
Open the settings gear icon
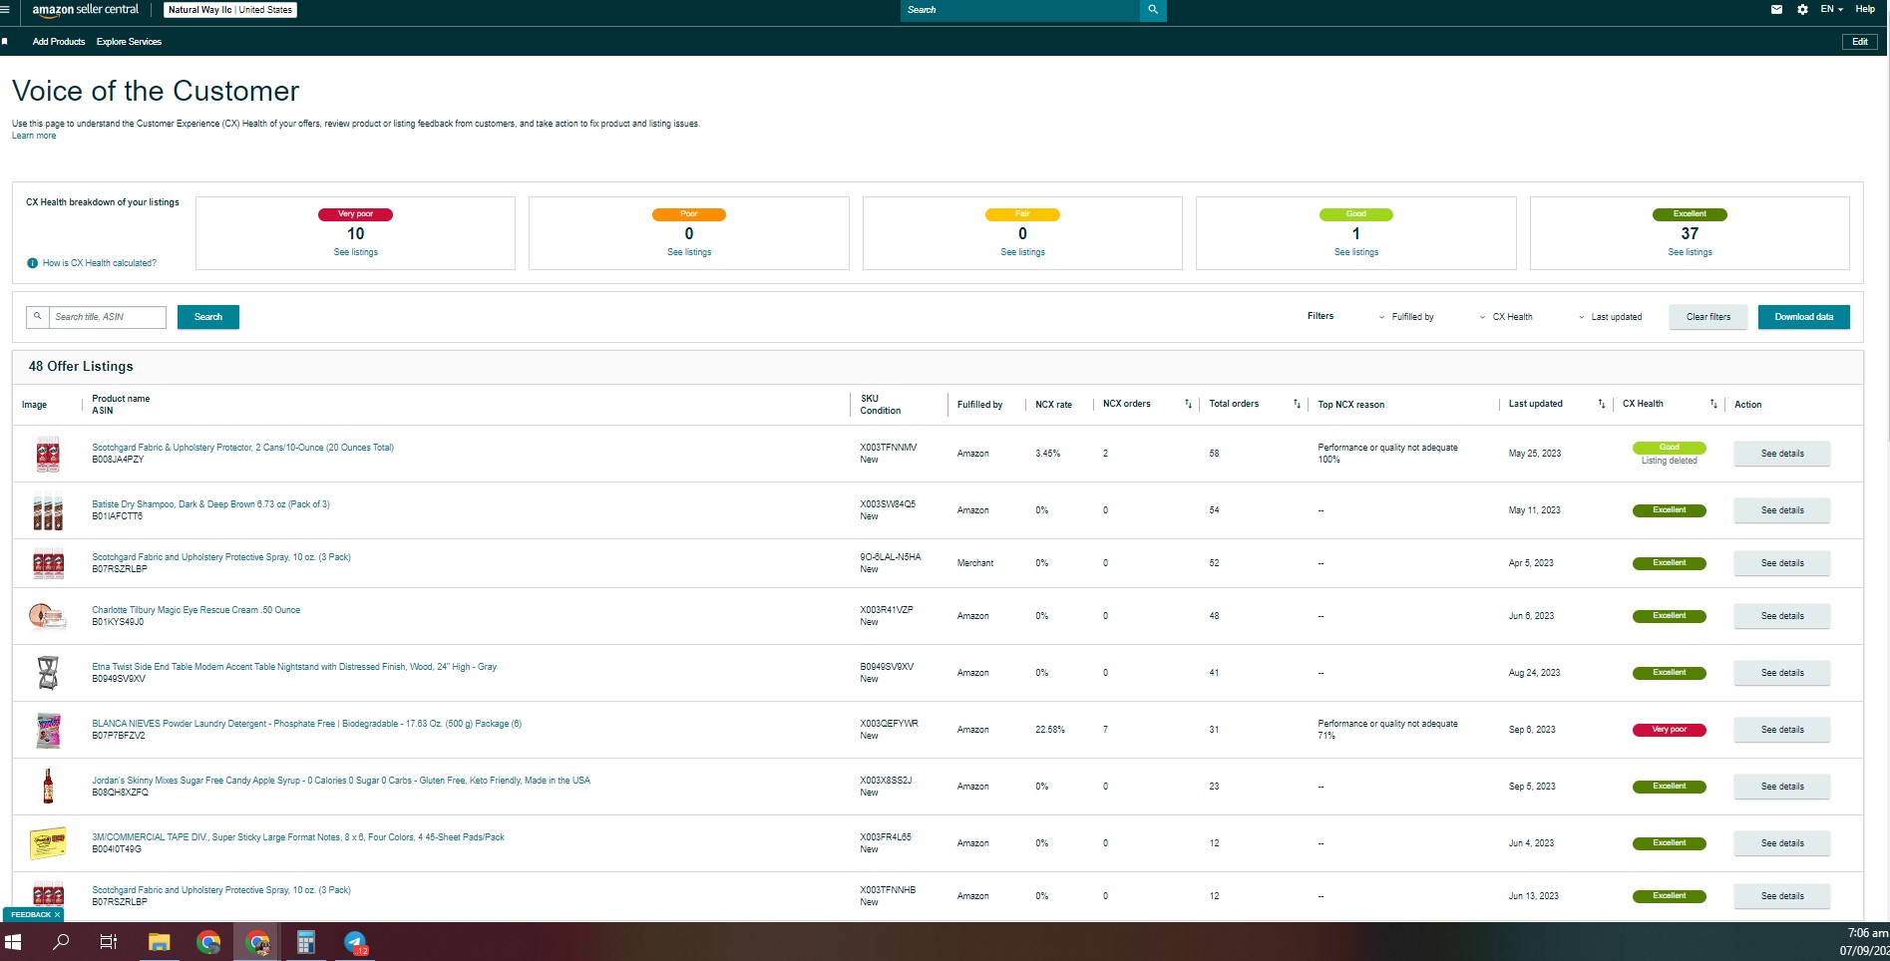(1802, 10)
